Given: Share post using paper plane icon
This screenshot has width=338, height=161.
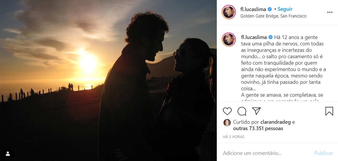Looking at the screenshot, I should point(256,111).
